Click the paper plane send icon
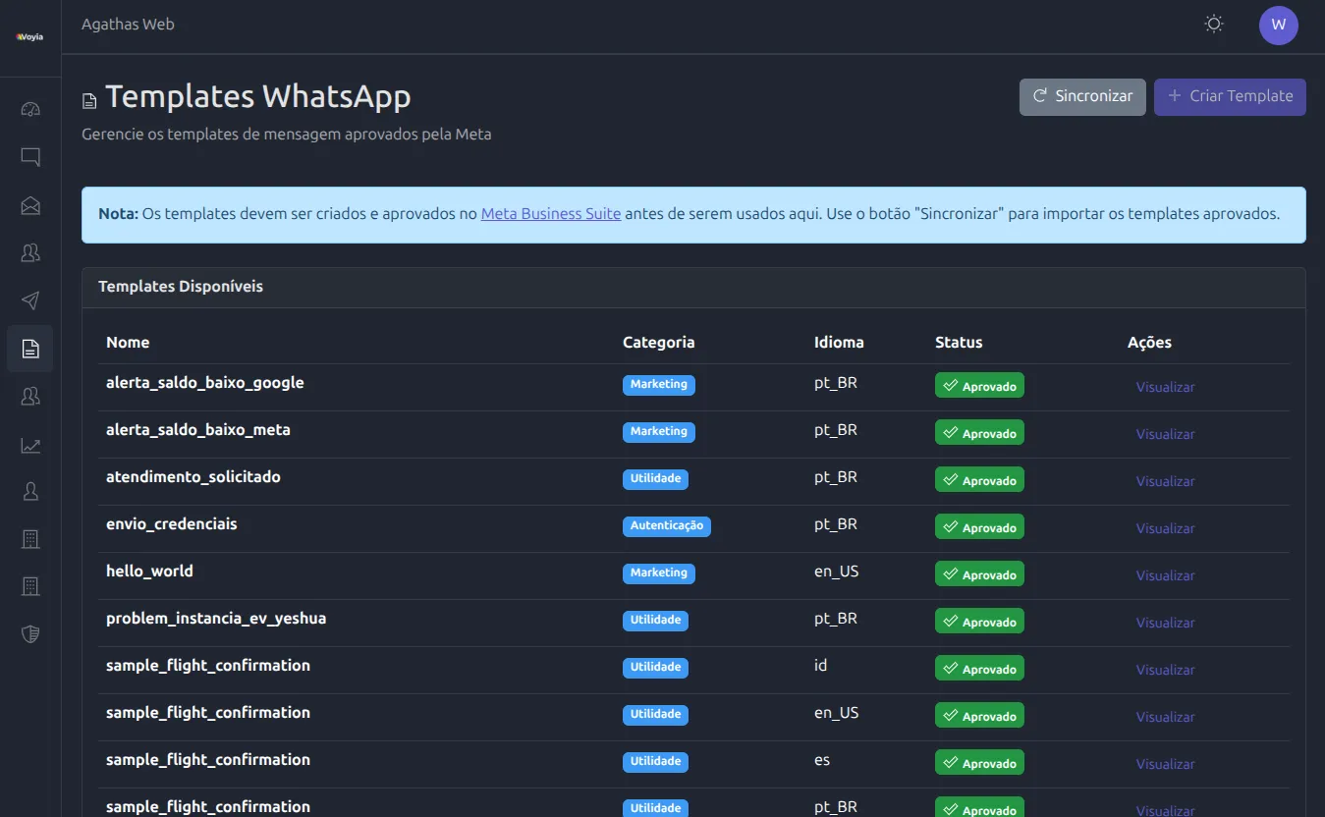 (x=30, y=300)
